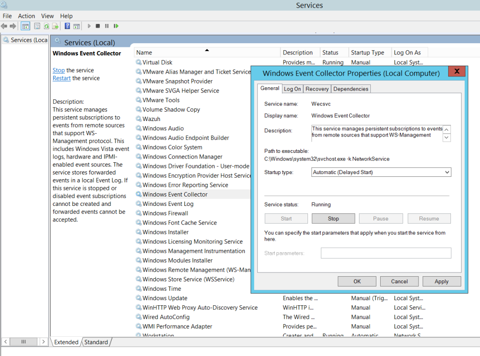Click the Refresh icon in the toolbar
The width and height of the screenshot is (480, 356).
46,26
